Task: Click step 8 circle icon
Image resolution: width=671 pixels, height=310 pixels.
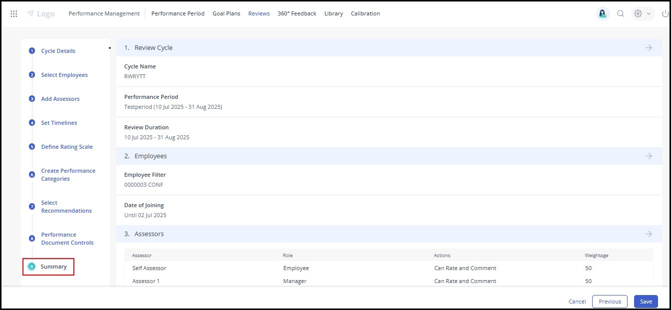Action: pos(32,239)
